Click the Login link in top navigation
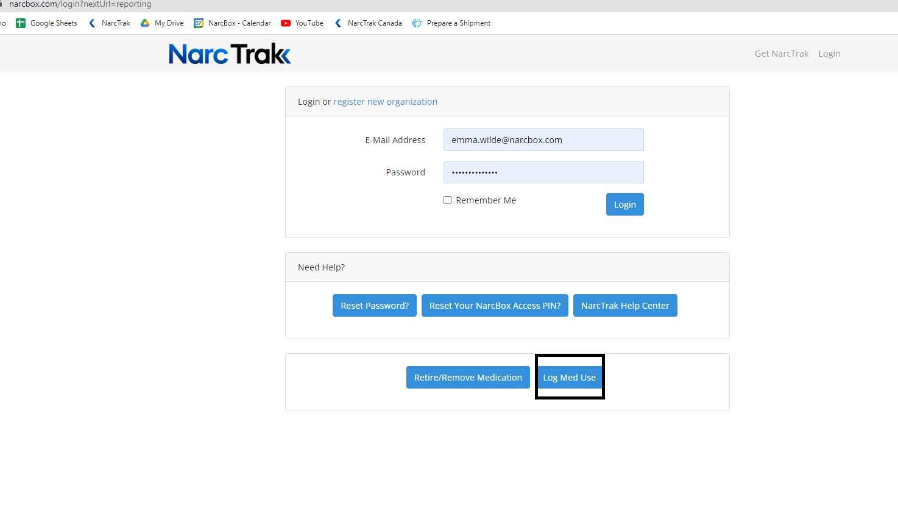898x528 pixels. point(829,54)
